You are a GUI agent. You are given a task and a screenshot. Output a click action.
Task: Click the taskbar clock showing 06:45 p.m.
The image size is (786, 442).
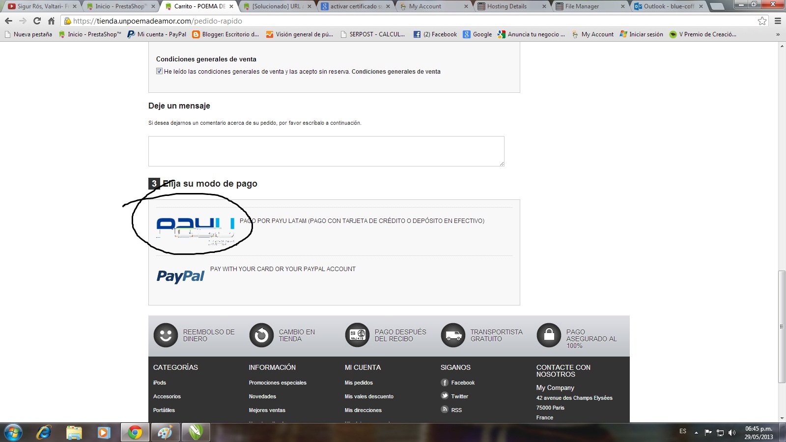pos(758,433)
